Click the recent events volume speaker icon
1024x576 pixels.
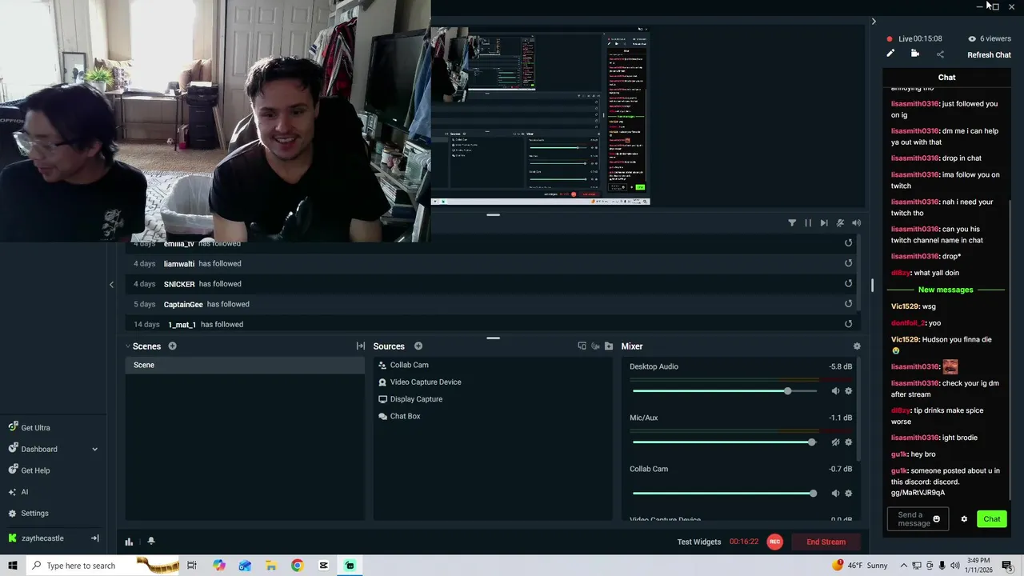coord(856,223)
